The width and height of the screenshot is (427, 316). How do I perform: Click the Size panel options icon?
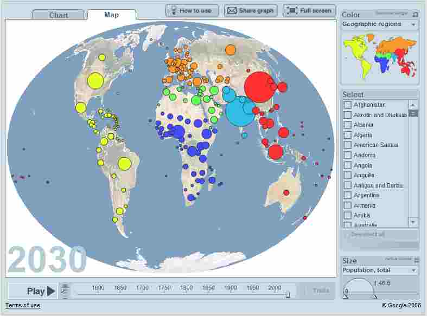click(416, 260)
